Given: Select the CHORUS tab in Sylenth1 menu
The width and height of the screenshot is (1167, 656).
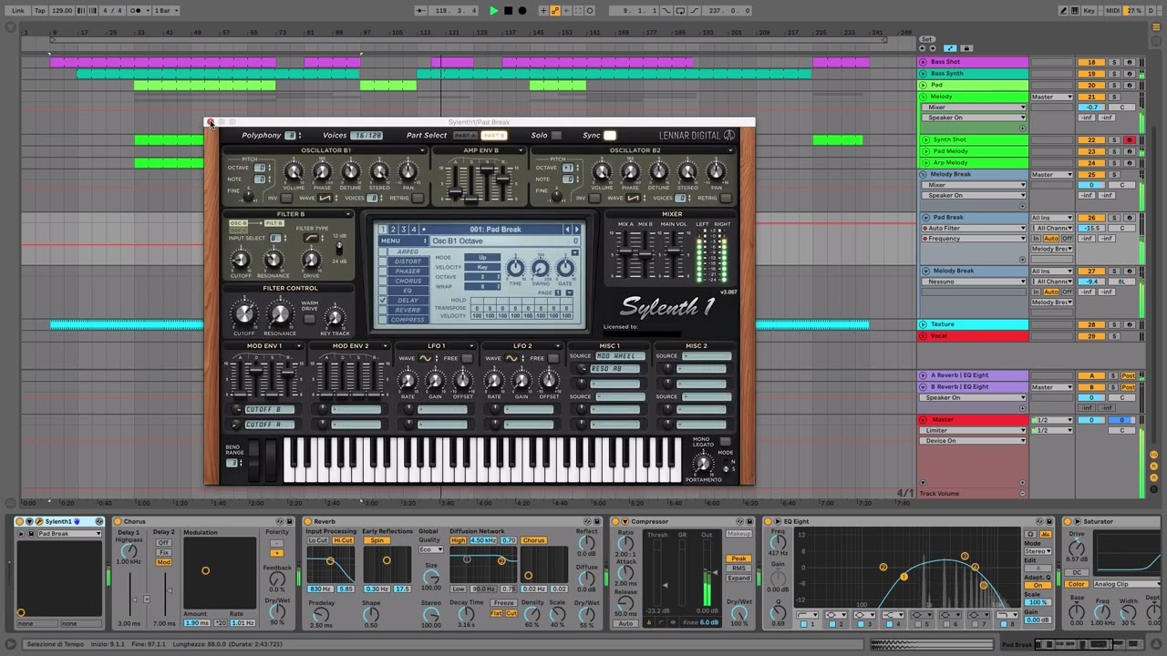Looking at the screenshot, I should point(408,282).
